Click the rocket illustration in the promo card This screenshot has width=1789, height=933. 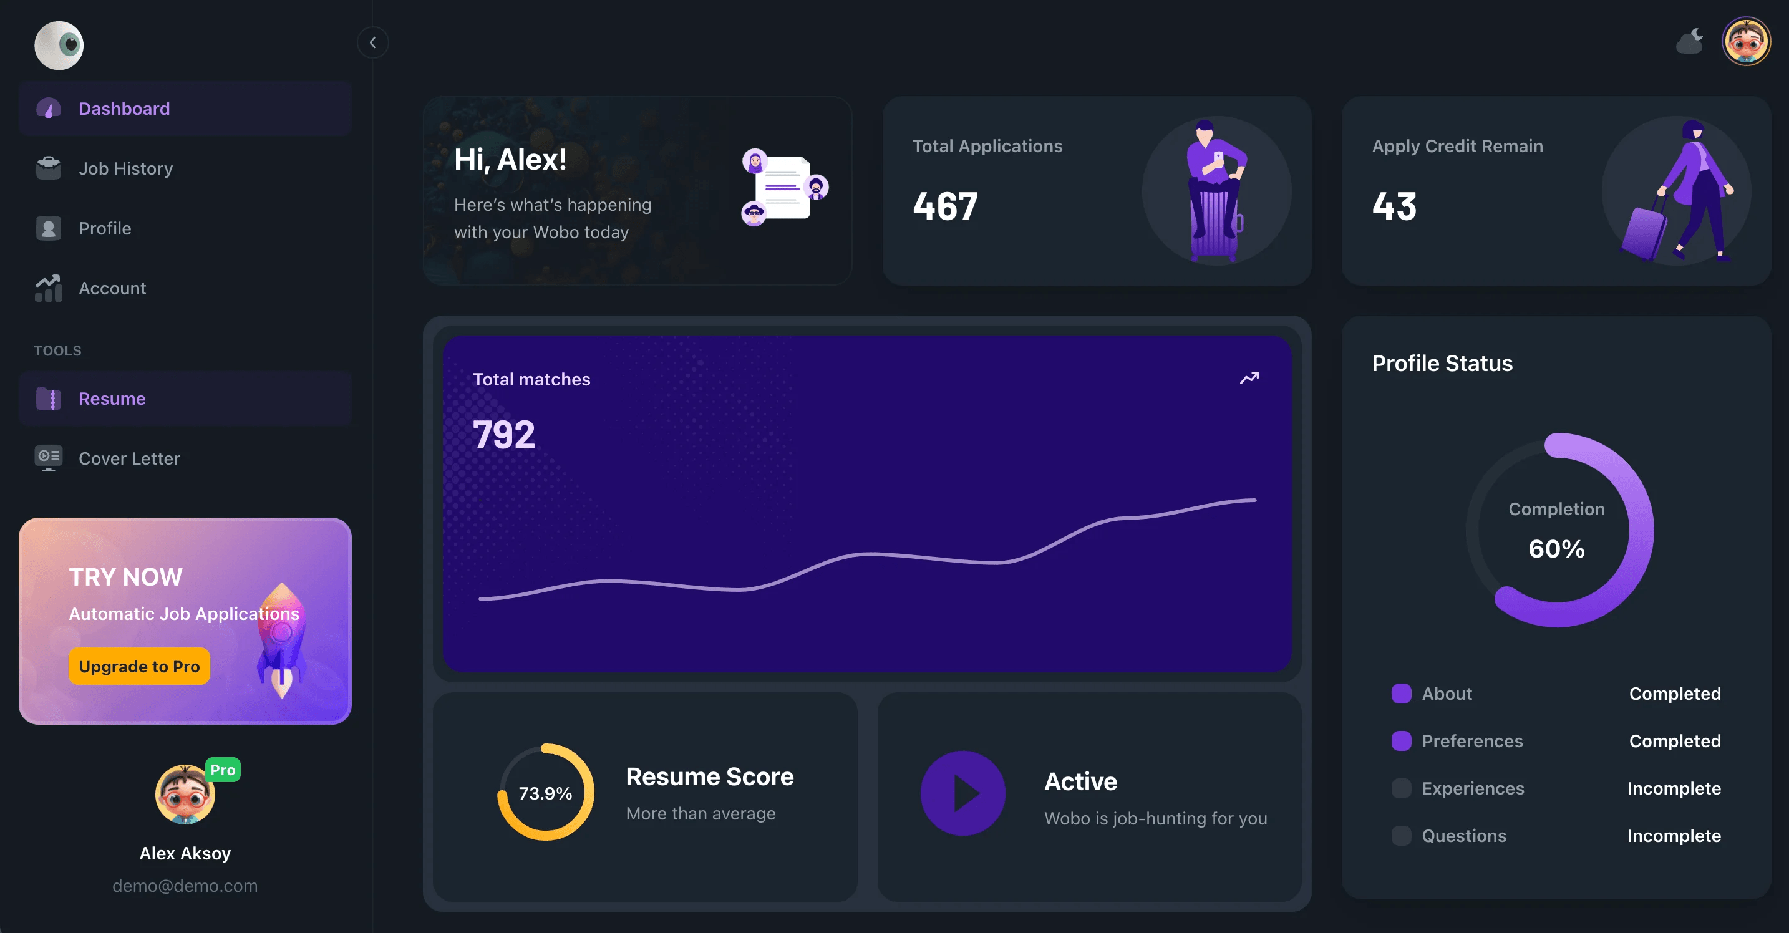(281, 639)
